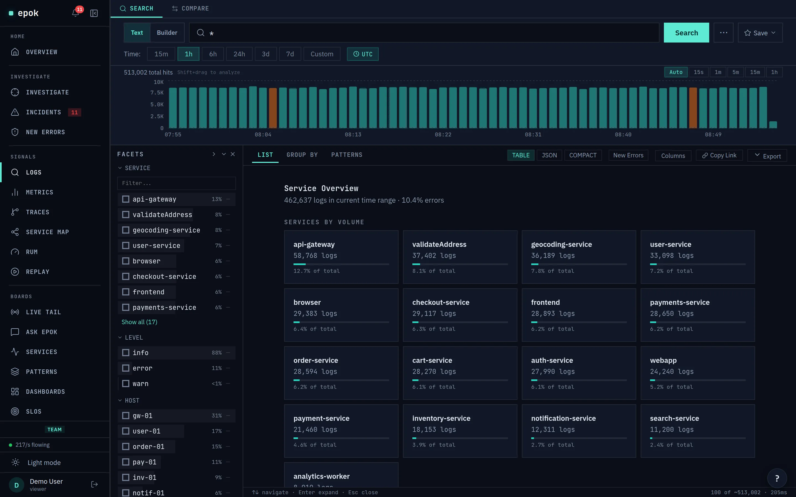Run the Search button
Screen dimensions: 796x497
tap(686, 33)
